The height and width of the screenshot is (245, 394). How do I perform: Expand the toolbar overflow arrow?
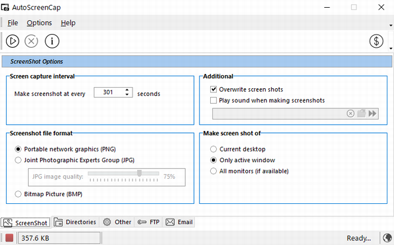(x=391, y=48)
